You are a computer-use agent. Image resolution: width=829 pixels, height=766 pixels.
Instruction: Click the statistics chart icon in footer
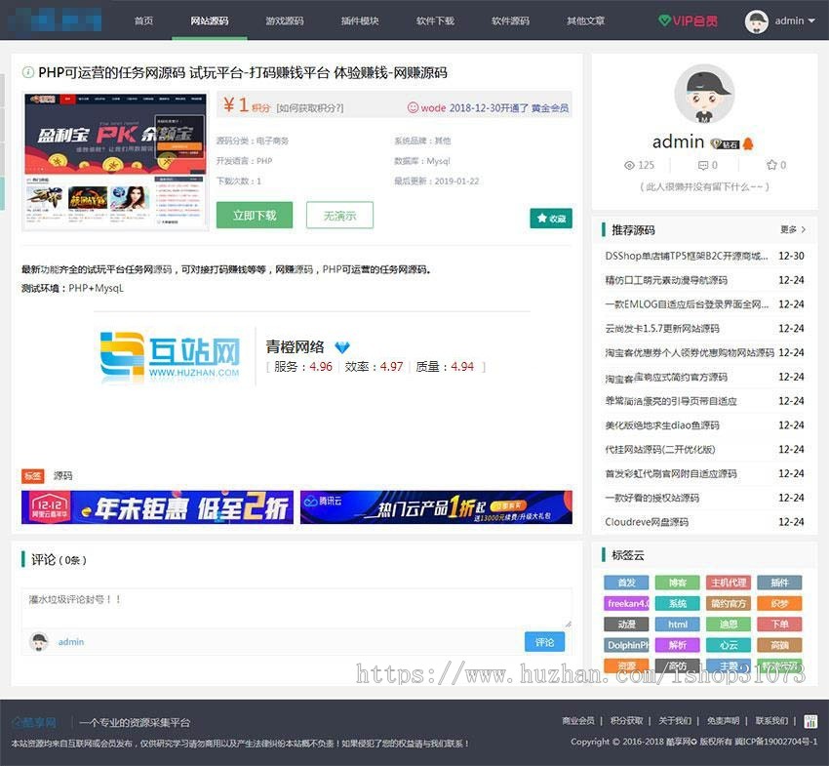tap(812, 721)
